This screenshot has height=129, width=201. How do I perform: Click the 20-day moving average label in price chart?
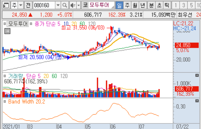pos(74,24)
